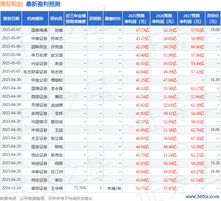The image size is (221, 201).
Task: Select analyst cell 张志扬
Action: [57, 72]
